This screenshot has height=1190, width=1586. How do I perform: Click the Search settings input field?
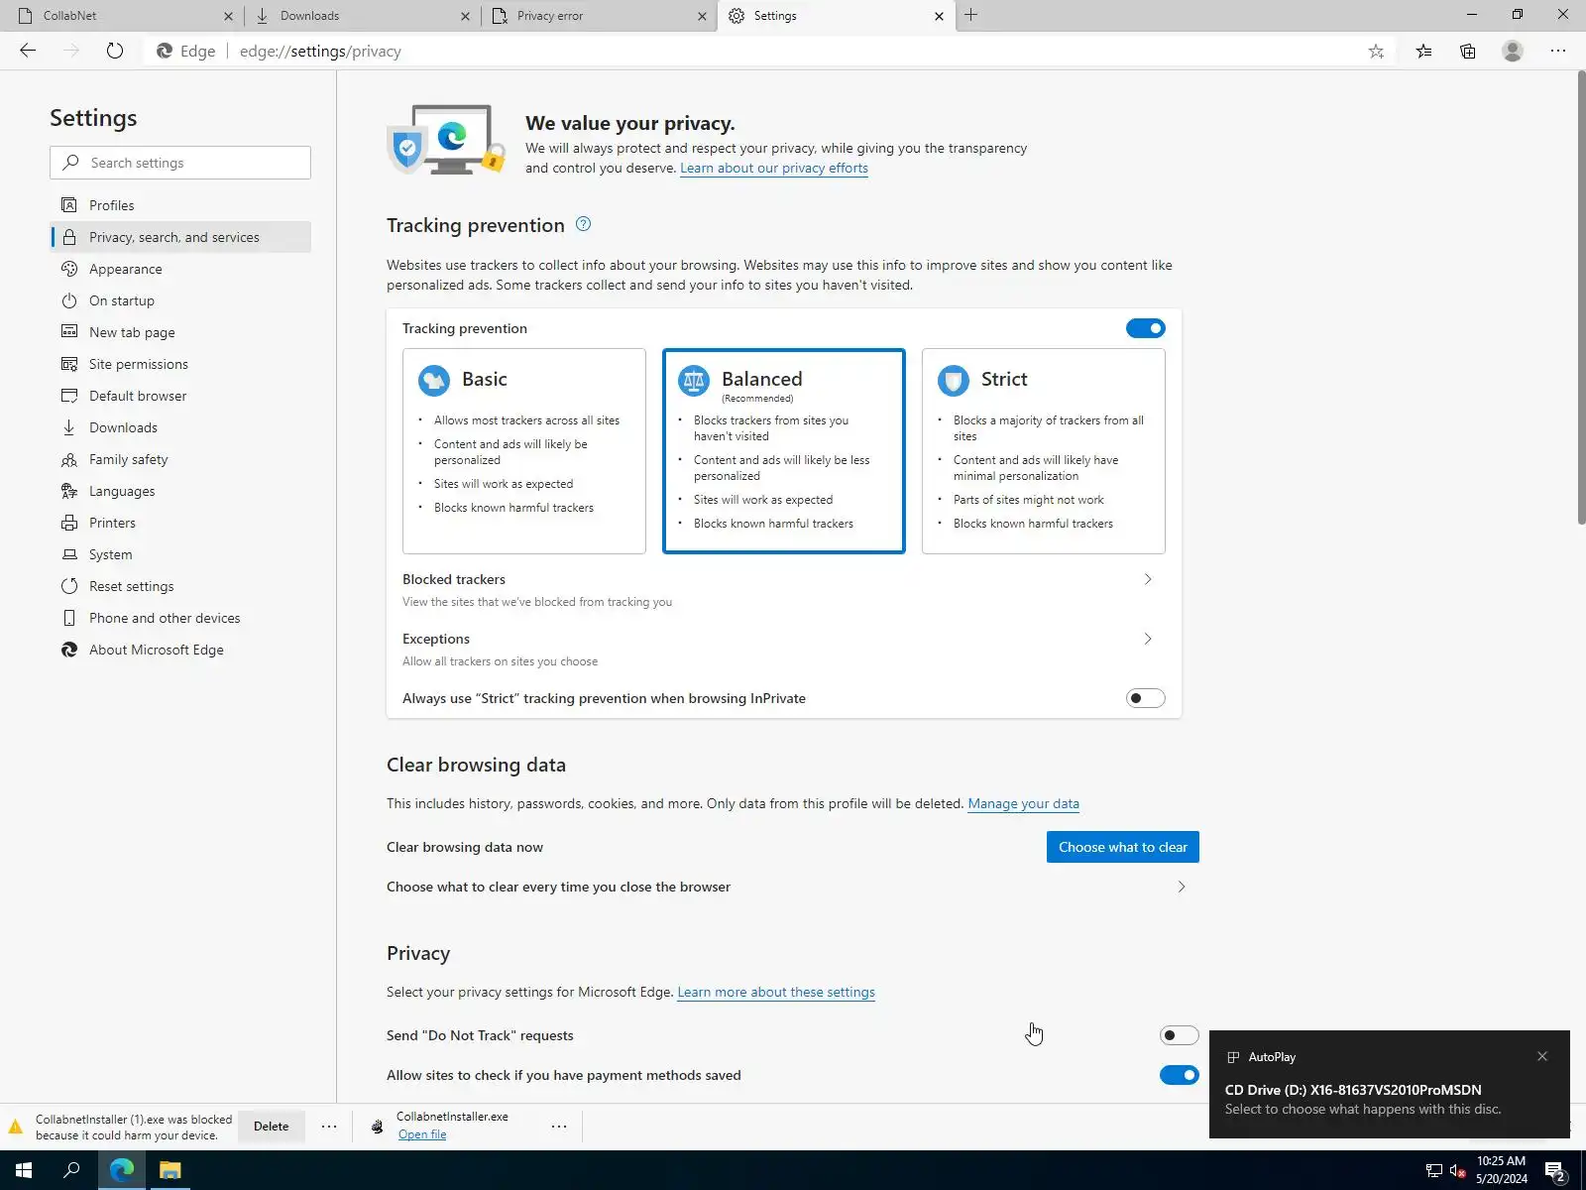click(x=180, y=163)
